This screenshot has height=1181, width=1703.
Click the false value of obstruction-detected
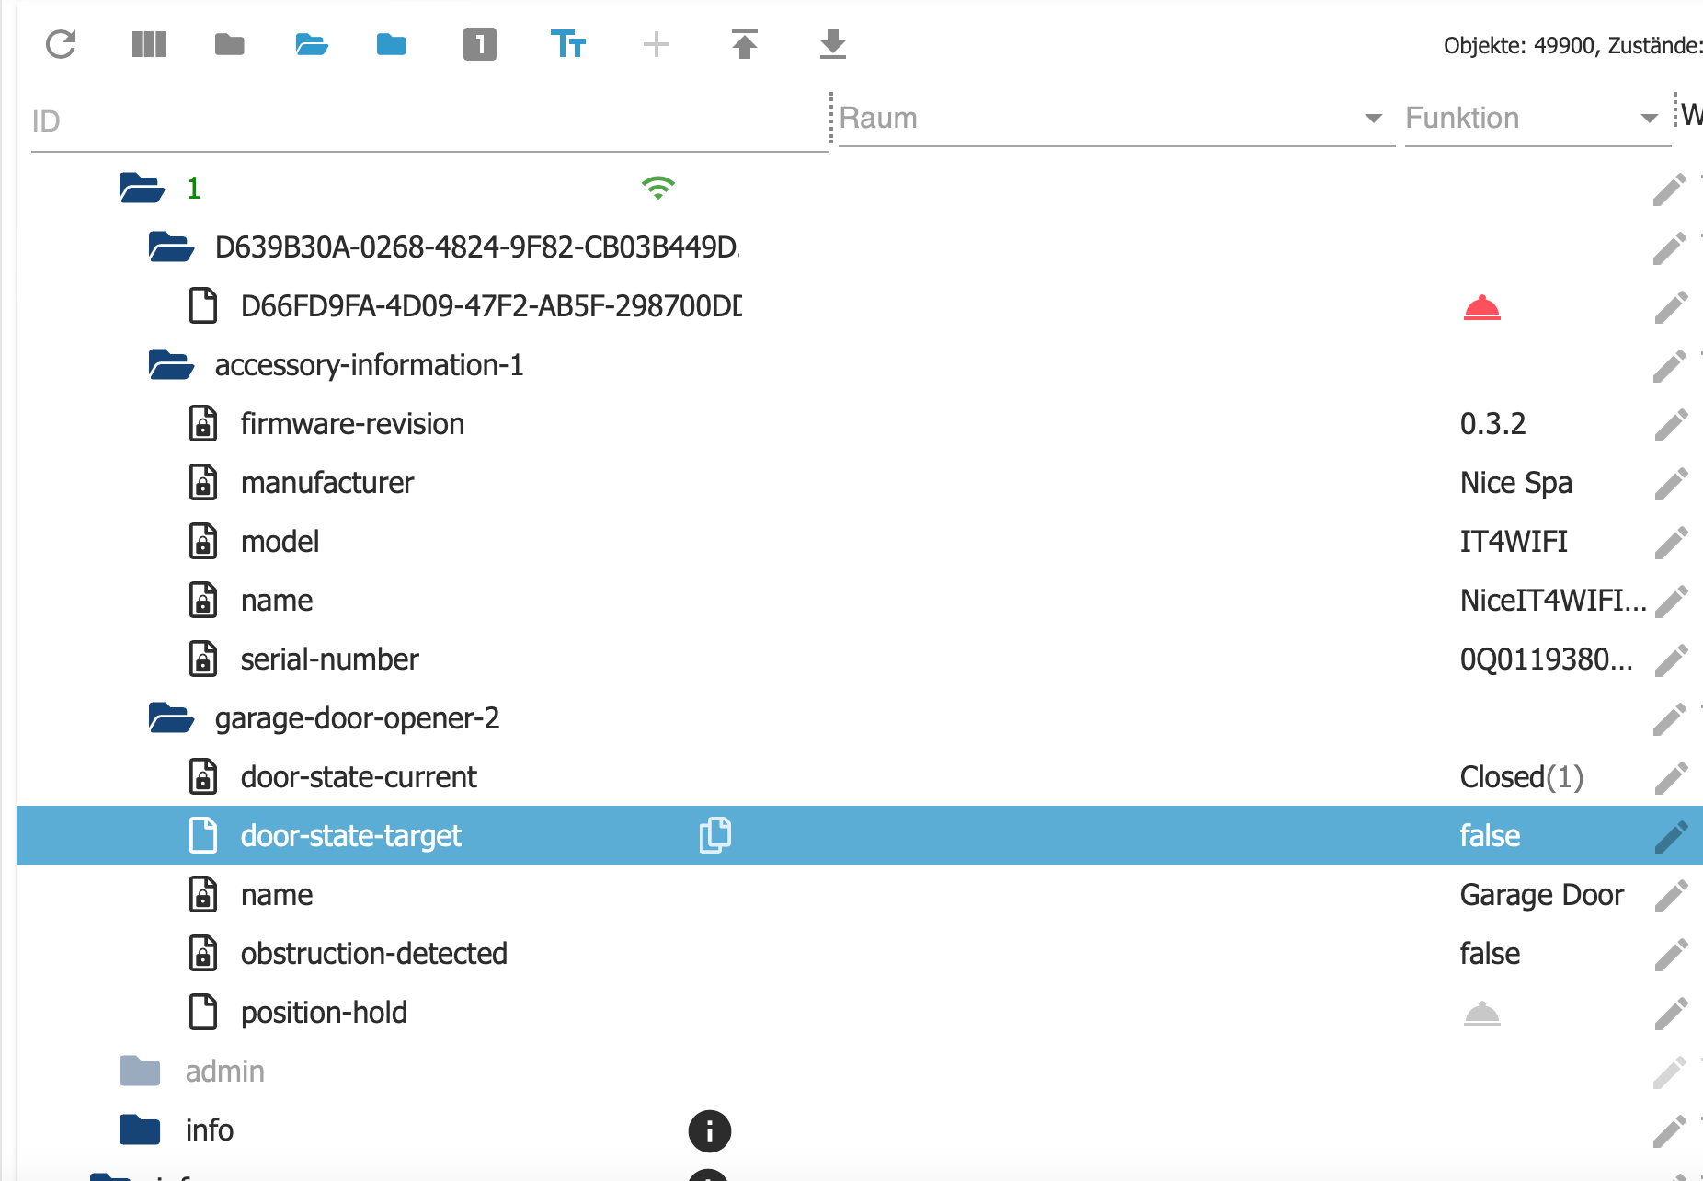1490,953
